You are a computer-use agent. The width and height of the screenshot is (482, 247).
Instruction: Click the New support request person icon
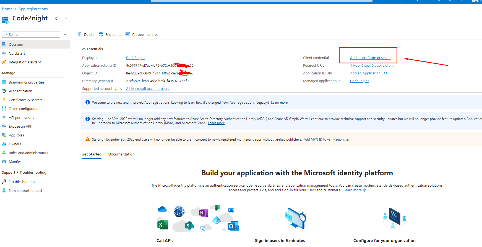pos(4,190)
